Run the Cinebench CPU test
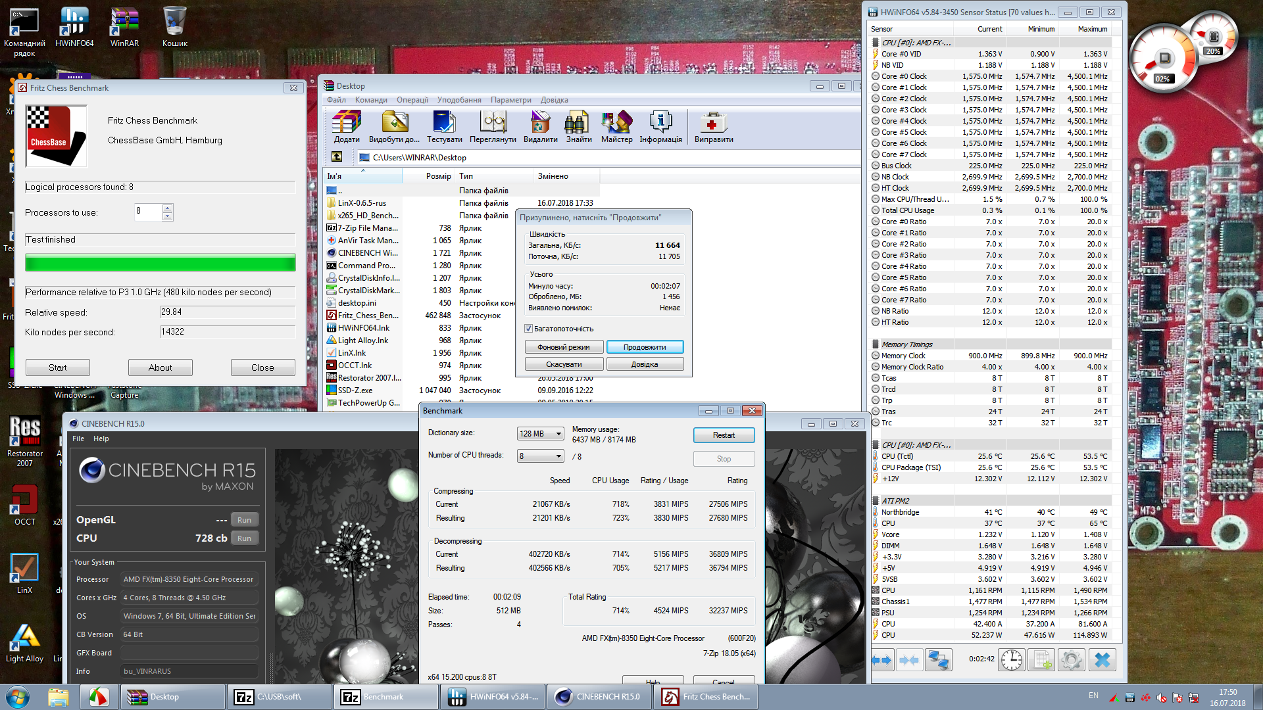This screenshot has width=1263, height=710. [x=244, y=538]
